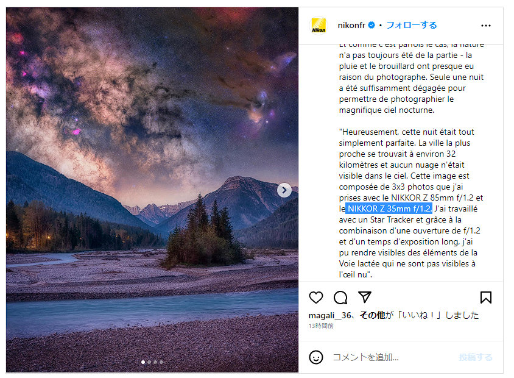Share the post with the paper plane icon

pyautogui.click(x=365, y=297)
